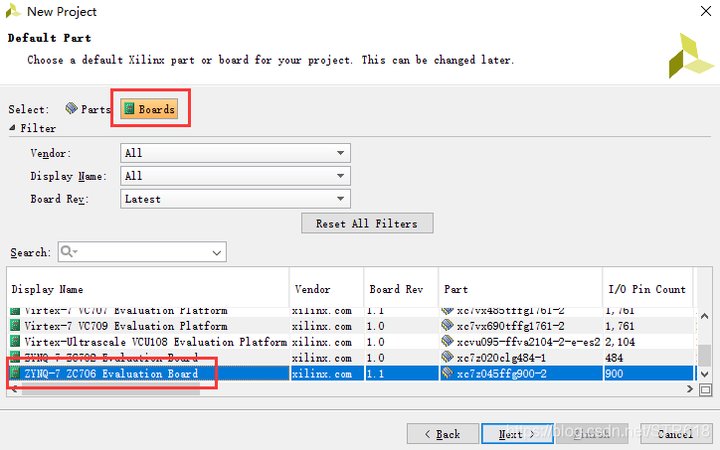The height and width of the screenshot is (450, 720).
Task: Click board icon of VCU108 row
Action: pos(15,342)
